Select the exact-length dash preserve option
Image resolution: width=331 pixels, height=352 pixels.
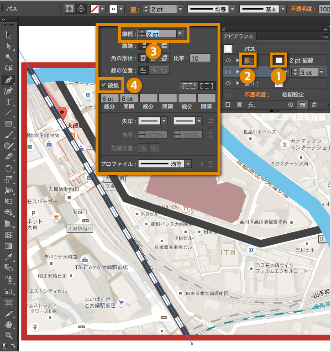(189, 85)
